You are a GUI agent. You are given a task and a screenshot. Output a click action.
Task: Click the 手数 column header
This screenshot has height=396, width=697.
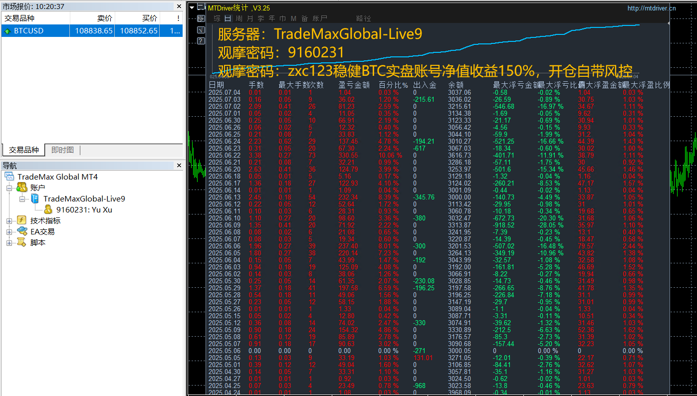click(256, 85)
